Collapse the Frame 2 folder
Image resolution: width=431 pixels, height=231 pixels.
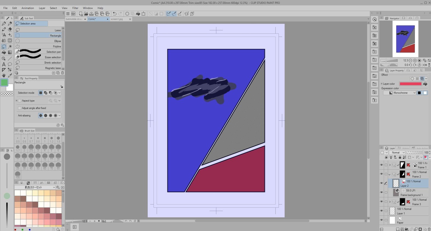click(x=389, y=174)
